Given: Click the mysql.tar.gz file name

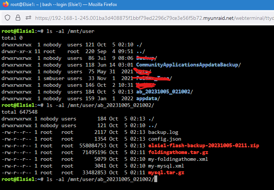Looking at the screenshot, I should [x=166, y=173].
